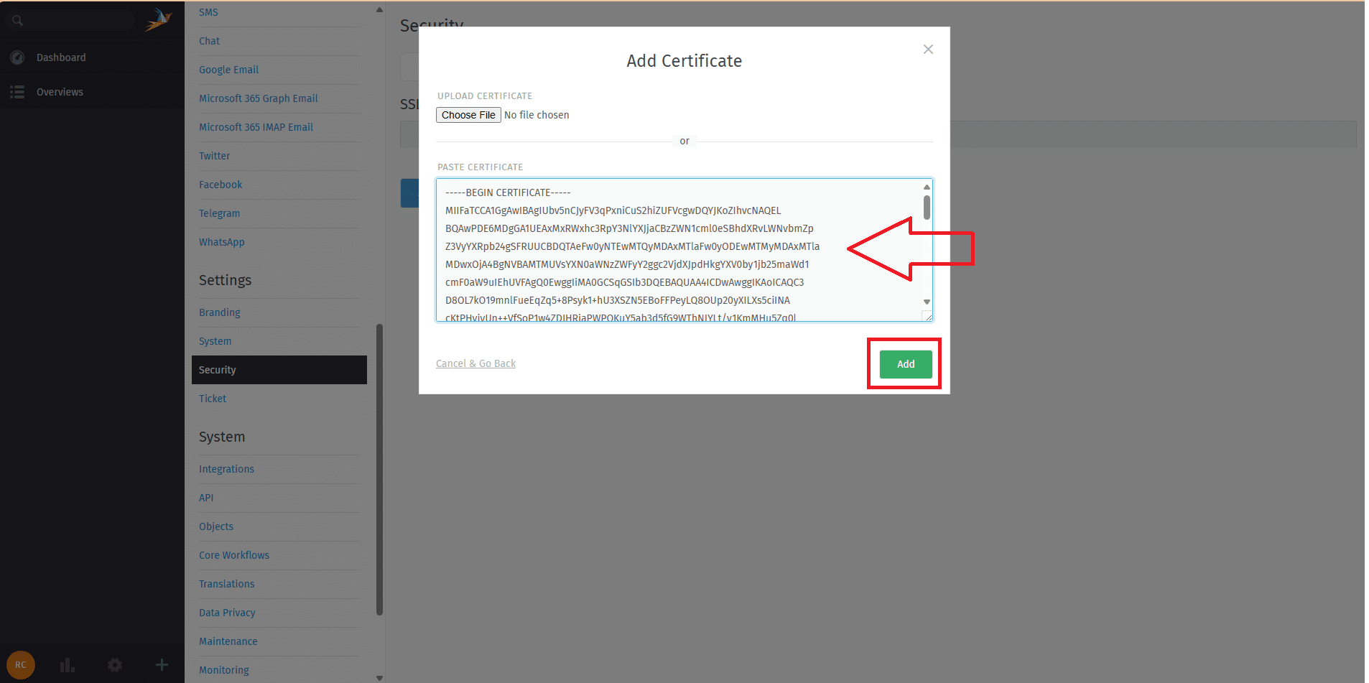Click the sidebar scroll down arrow

point(379,677)
